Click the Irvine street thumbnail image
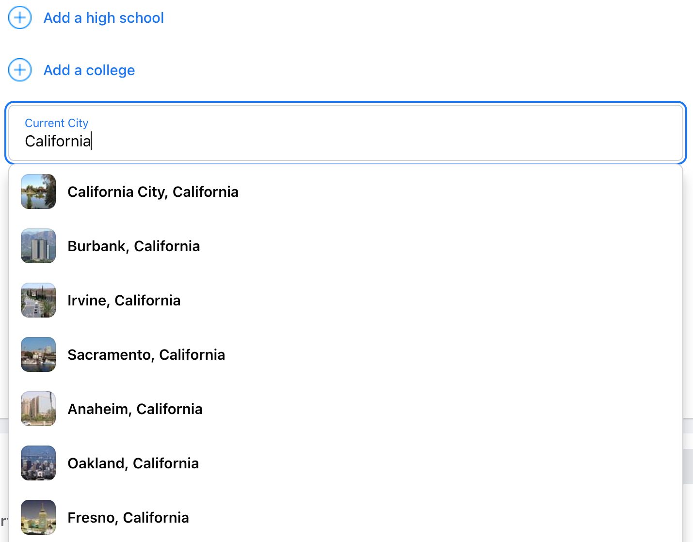This screenshot has height=542, width=693. [x=38, y=301]
